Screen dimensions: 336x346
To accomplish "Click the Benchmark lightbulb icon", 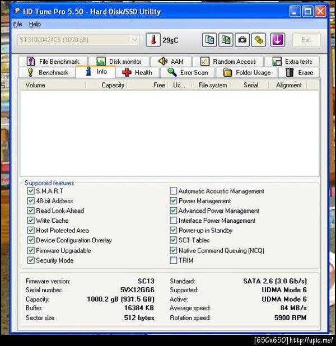I will click(x=30, y=72).
